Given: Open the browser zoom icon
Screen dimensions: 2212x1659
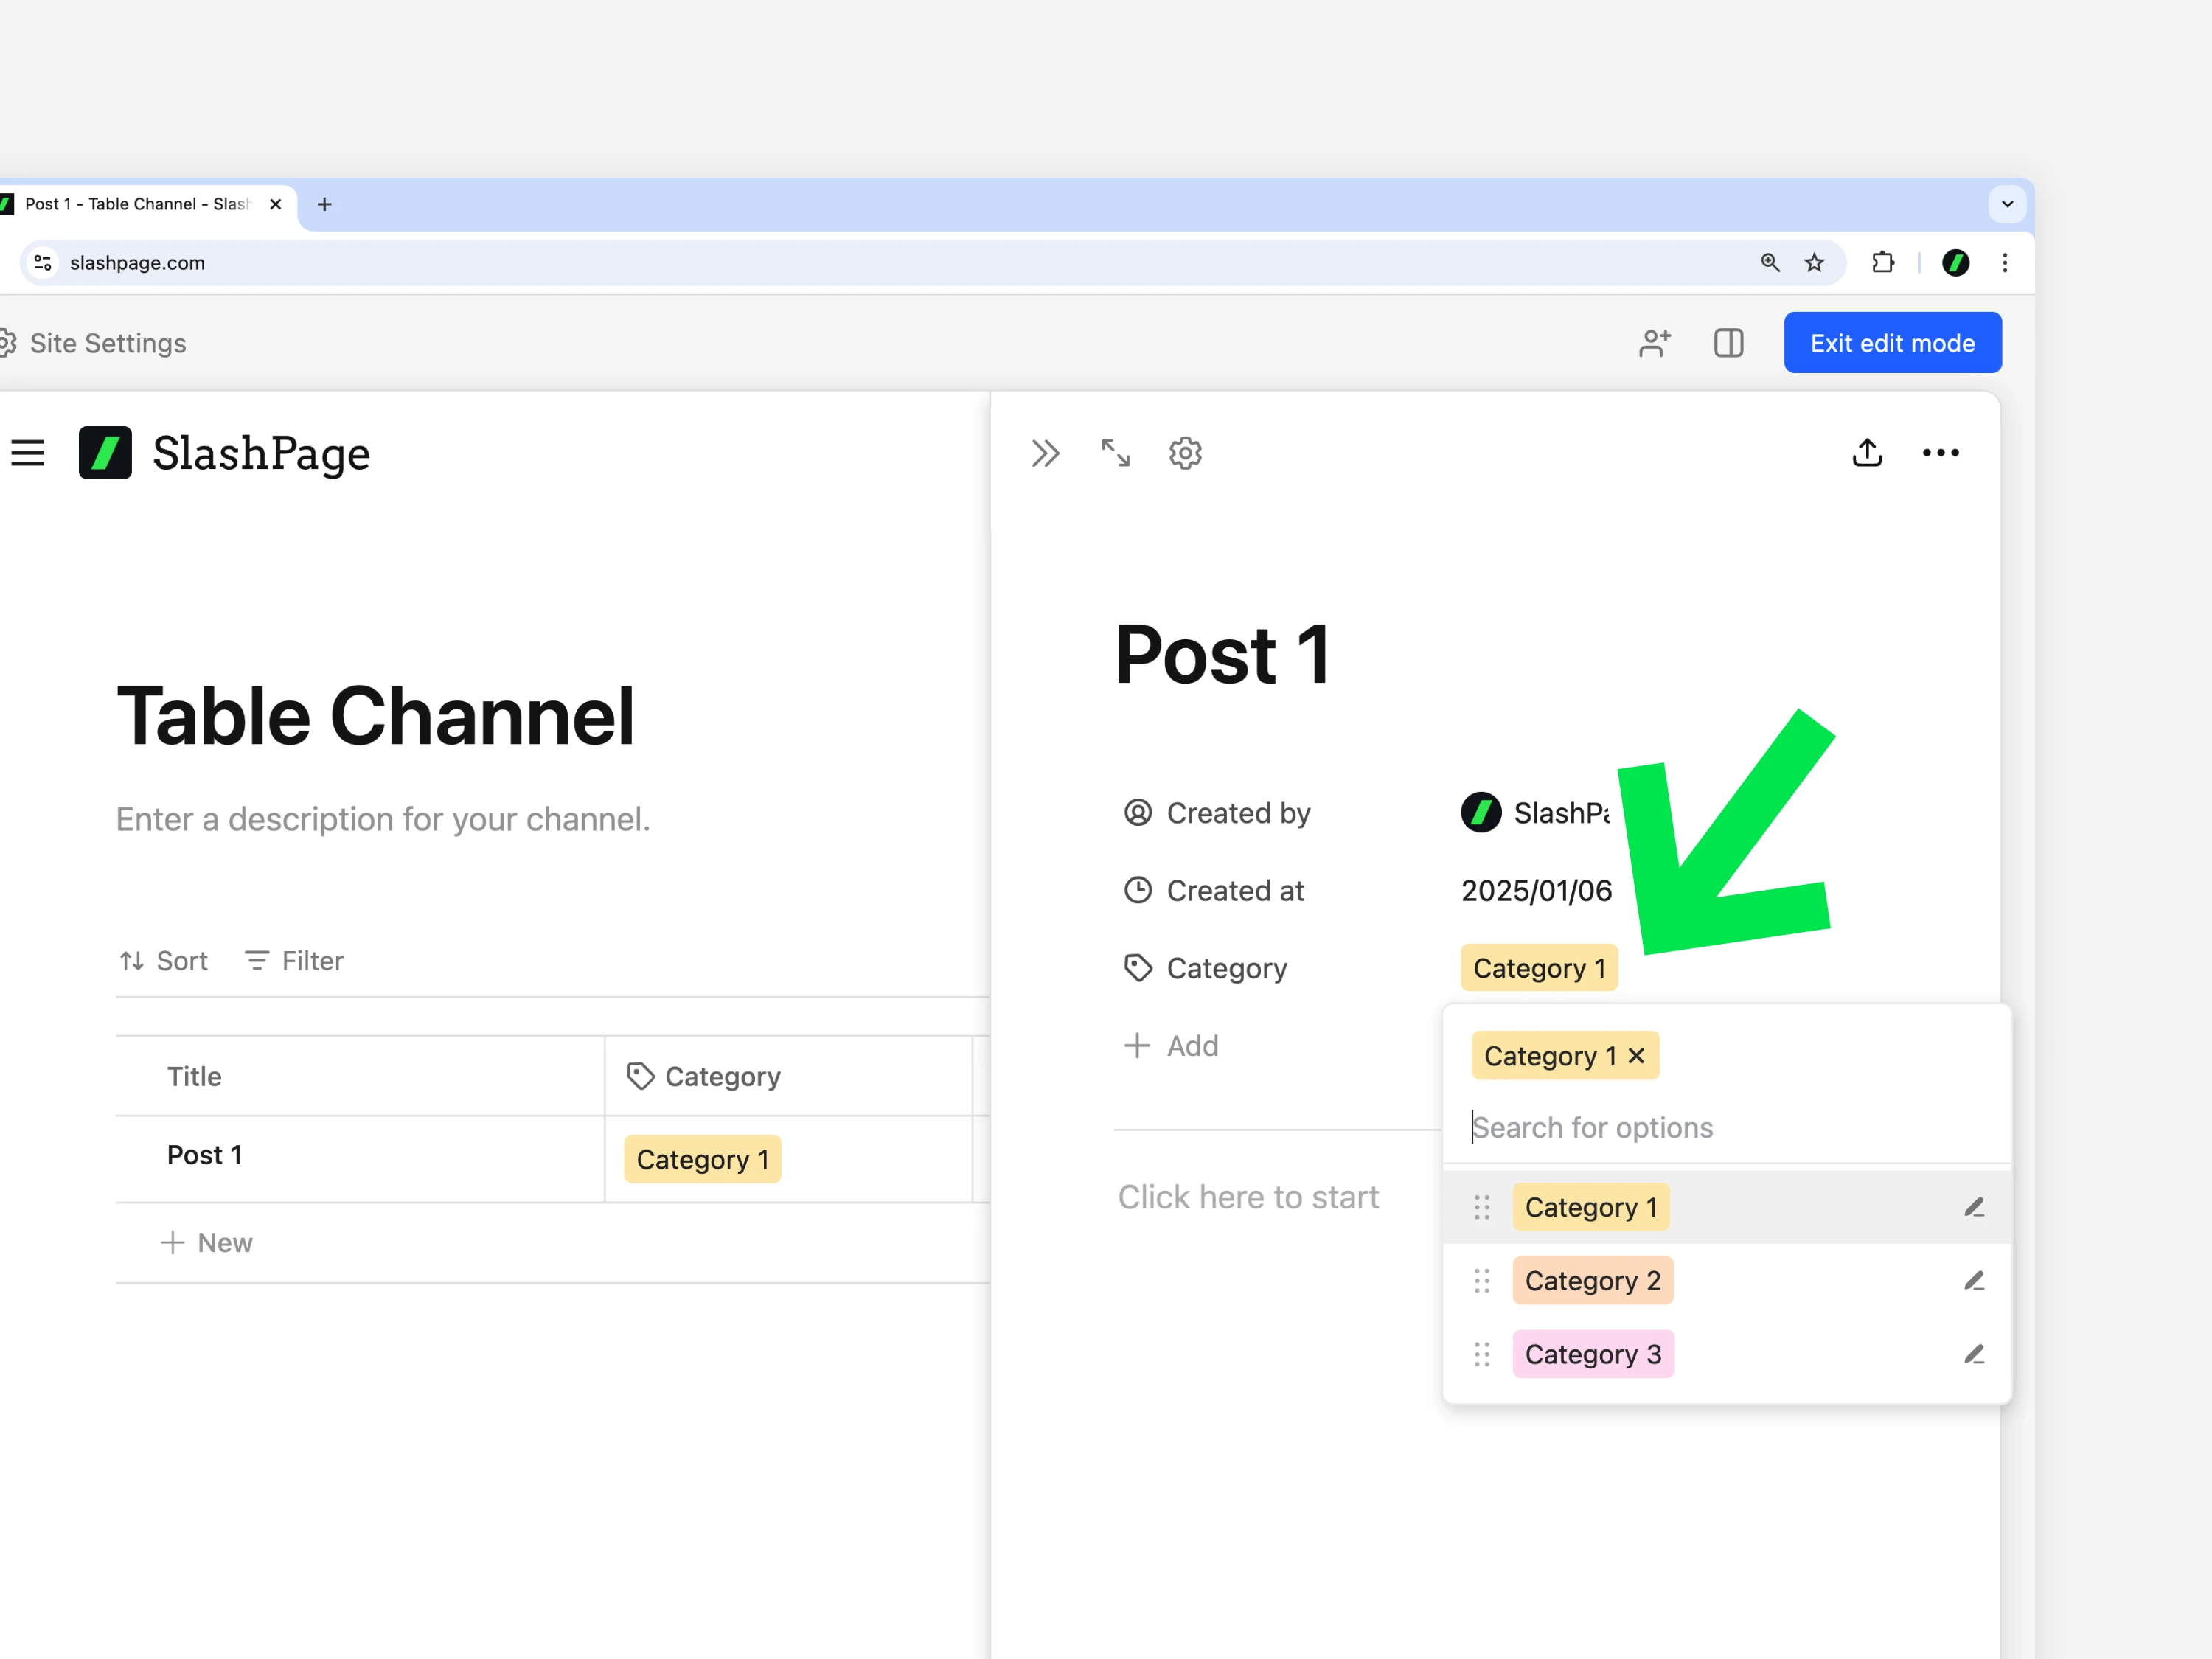Looking at the screenshot, I should [x=1770, y=262].
